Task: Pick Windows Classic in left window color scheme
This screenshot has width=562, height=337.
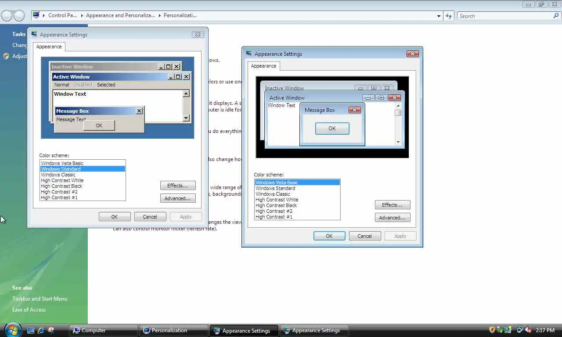Action: coord(83,175)
